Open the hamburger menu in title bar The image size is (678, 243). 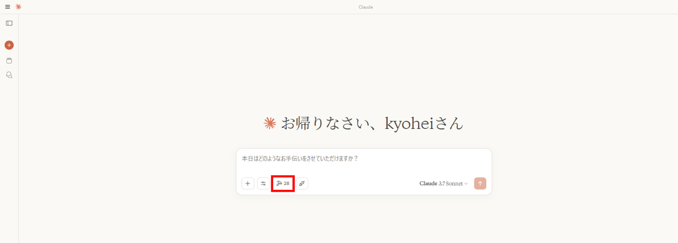[x=7, y=7]
